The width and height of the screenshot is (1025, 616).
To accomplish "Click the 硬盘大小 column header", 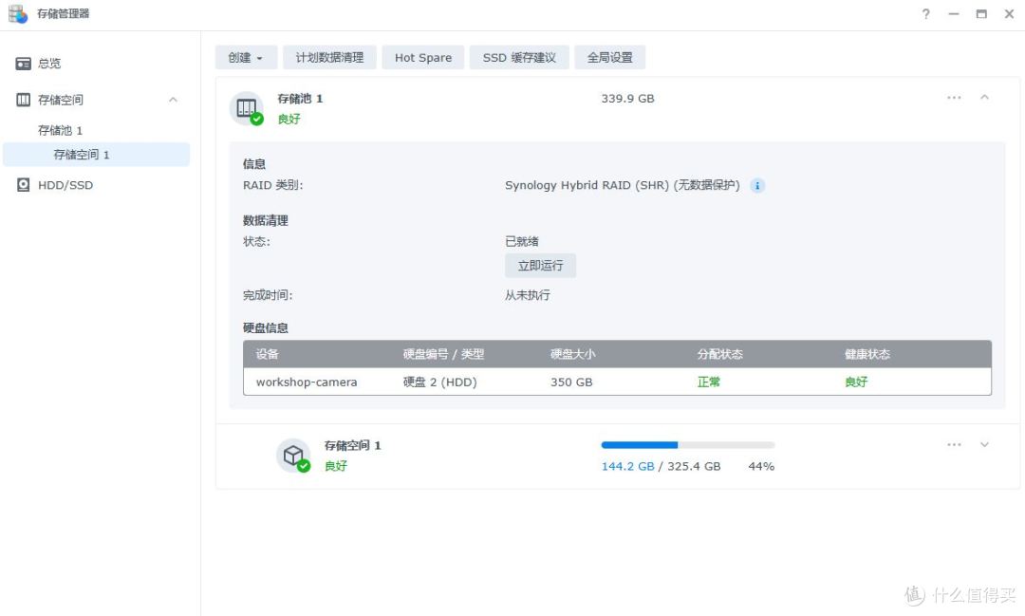I will (x=573, y=354).
